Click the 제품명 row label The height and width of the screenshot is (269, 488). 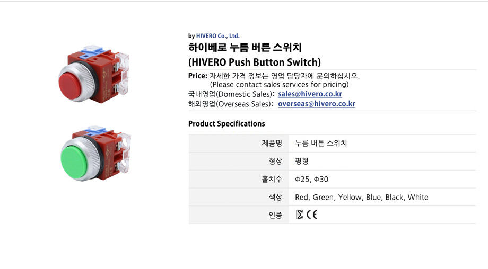click(272, 143)
